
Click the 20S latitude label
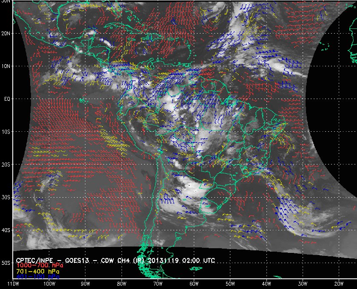click(6, 164)
